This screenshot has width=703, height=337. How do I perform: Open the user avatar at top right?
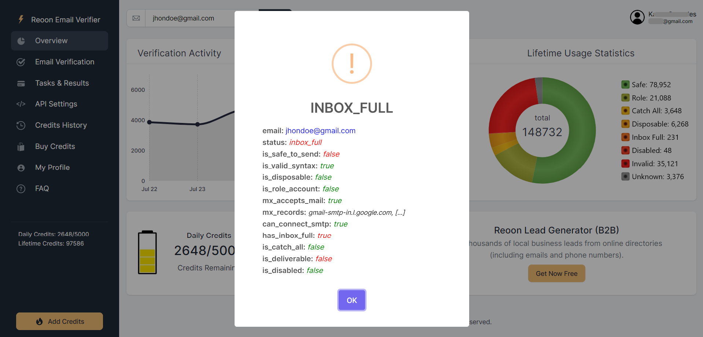[x=637, y=17]
